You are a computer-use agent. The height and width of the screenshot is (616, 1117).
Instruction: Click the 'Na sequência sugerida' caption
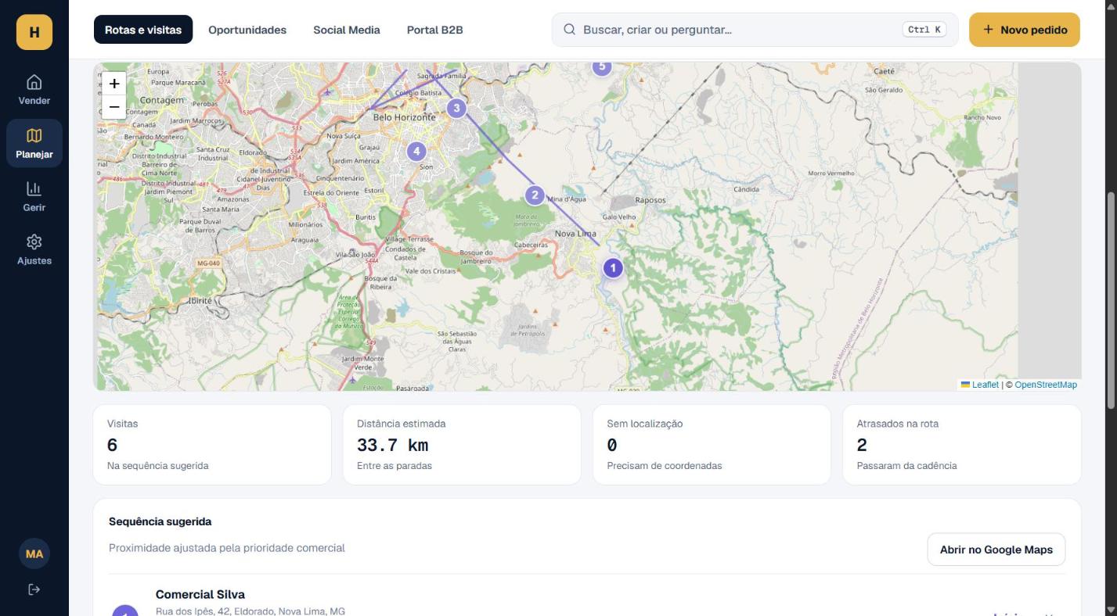pyautogui.click(x=158, y=466)
